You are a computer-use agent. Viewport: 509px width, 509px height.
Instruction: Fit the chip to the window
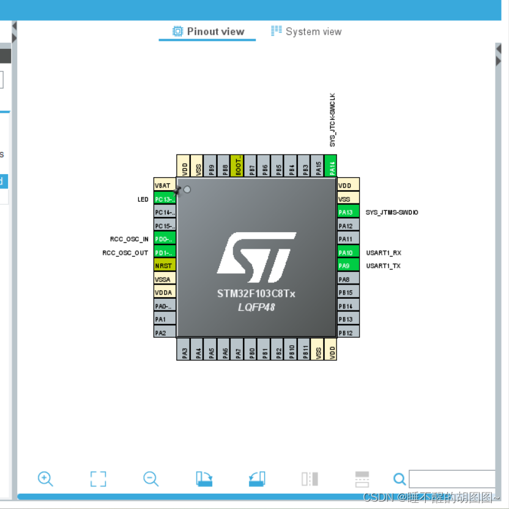click(98, 479)
